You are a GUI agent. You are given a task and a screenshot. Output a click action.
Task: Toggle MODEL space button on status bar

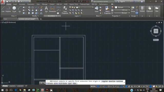point(93,86)
